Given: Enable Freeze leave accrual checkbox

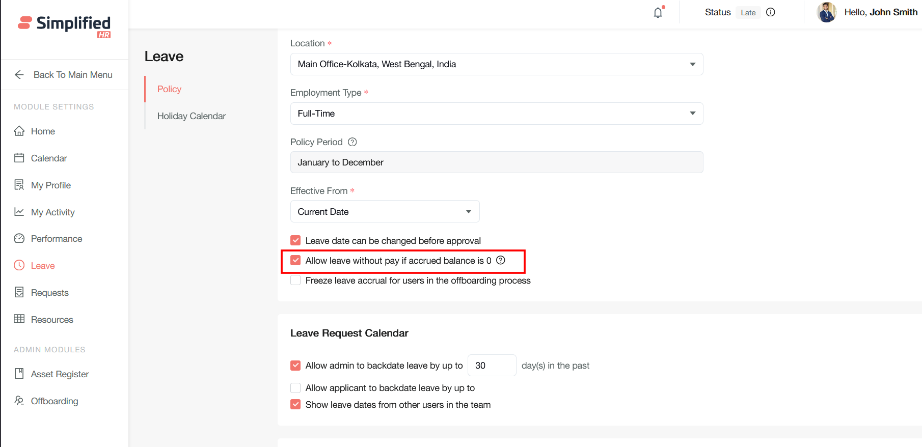Looking at the screenshot, I should coord(295,280).
